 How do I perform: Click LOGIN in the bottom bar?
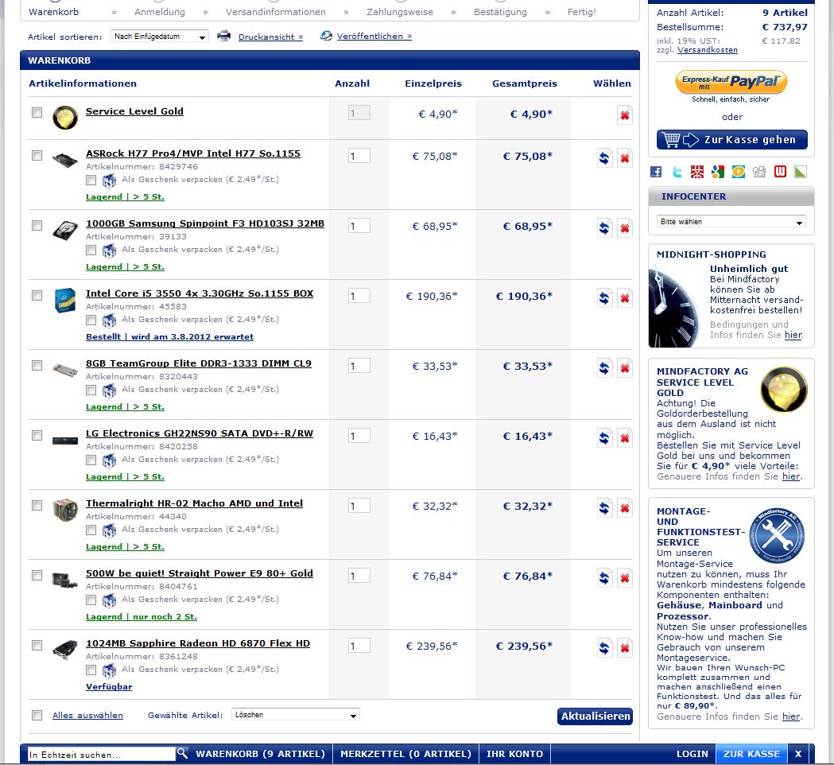(x=692, y=754)
